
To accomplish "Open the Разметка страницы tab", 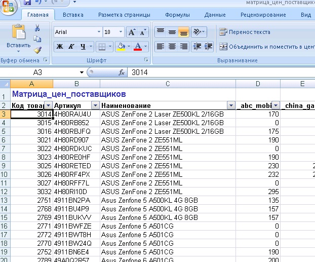I will (124, 15).
